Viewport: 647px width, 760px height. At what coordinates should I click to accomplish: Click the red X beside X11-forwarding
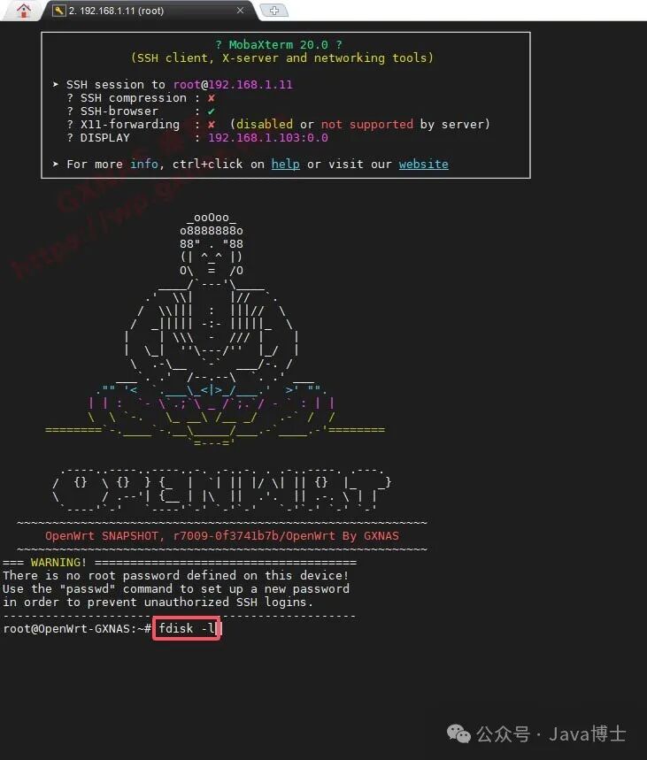(211, 124)
